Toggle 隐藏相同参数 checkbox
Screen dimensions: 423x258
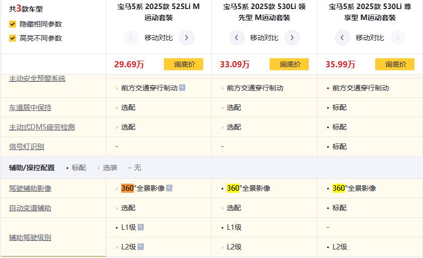(13, 24)
